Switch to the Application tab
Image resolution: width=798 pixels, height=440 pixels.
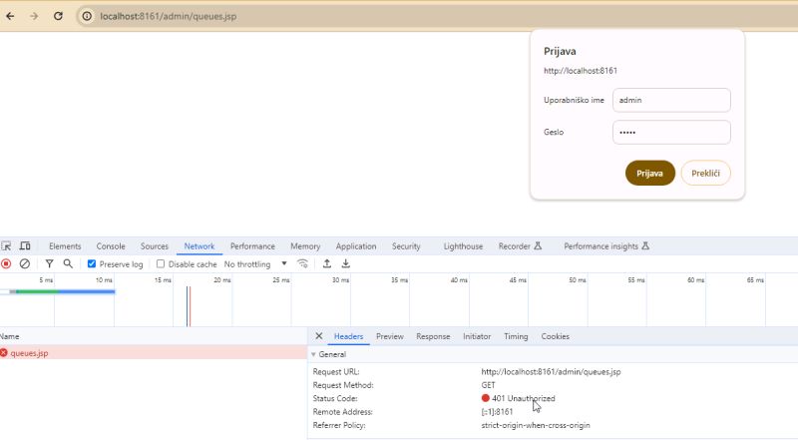[x=356, y=246]
